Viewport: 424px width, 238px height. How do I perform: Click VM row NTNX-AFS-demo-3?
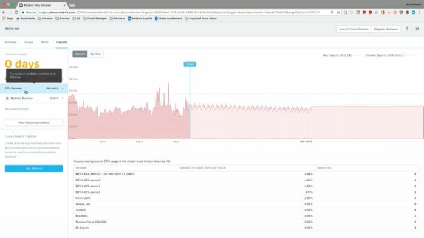(245, 186)
